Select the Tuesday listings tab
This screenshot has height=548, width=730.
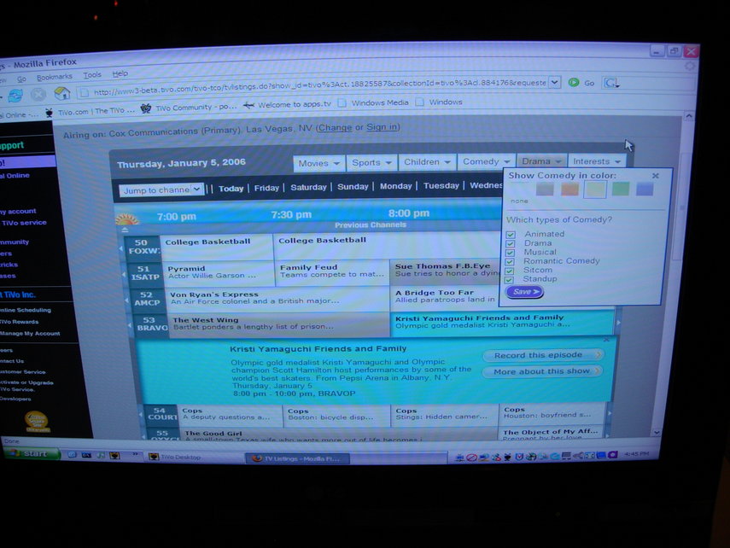(441, 186)
